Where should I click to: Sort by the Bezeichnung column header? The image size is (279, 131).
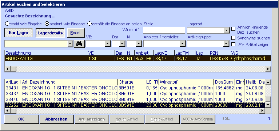pos(46,53)
